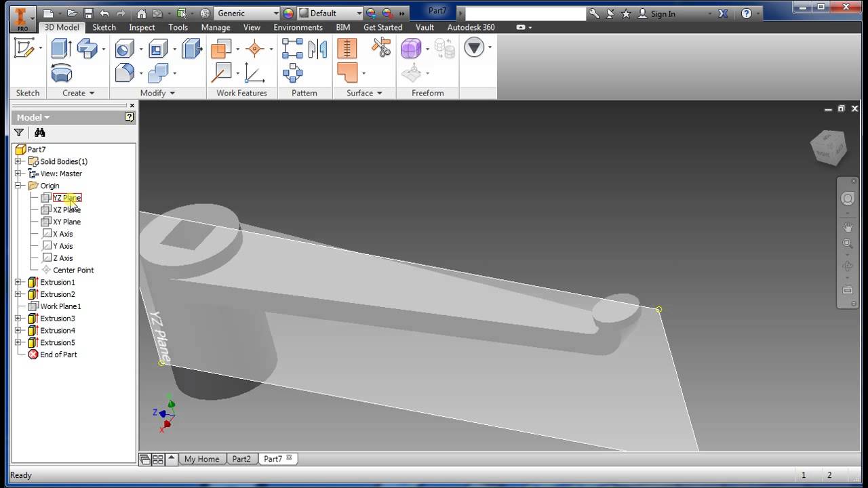Open the appearance color wheel

click(x=288, y=13)
